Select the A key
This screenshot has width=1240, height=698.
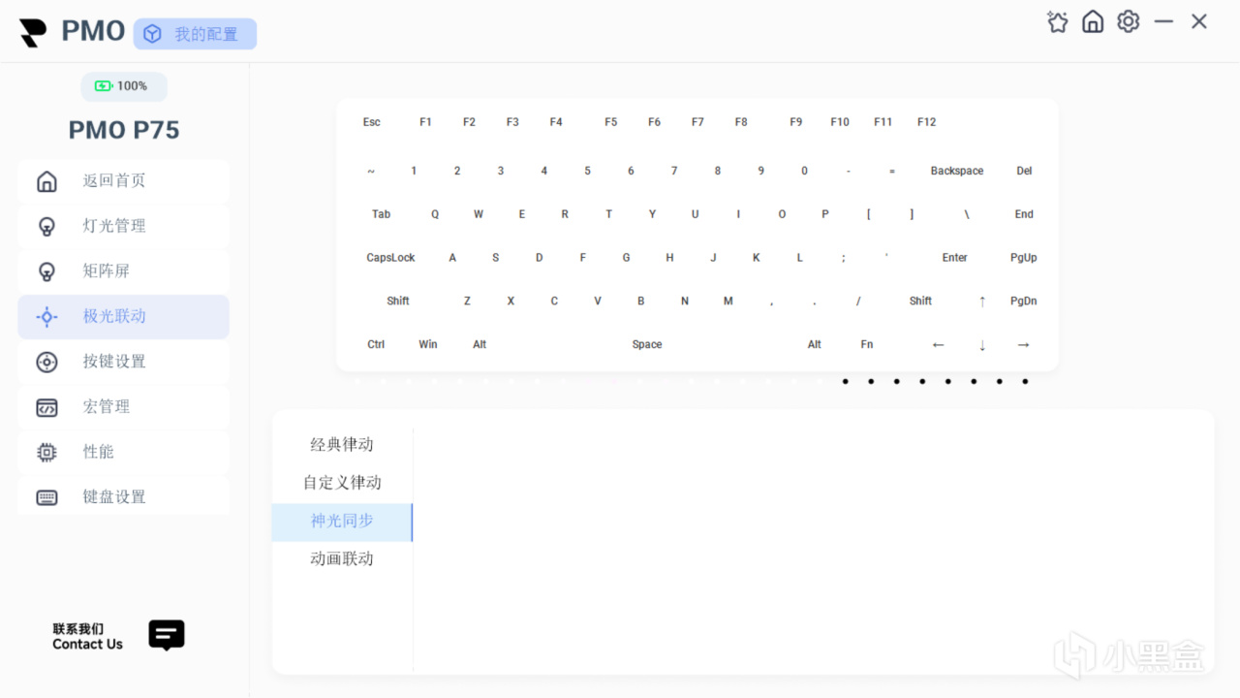[x=452, y=258]
